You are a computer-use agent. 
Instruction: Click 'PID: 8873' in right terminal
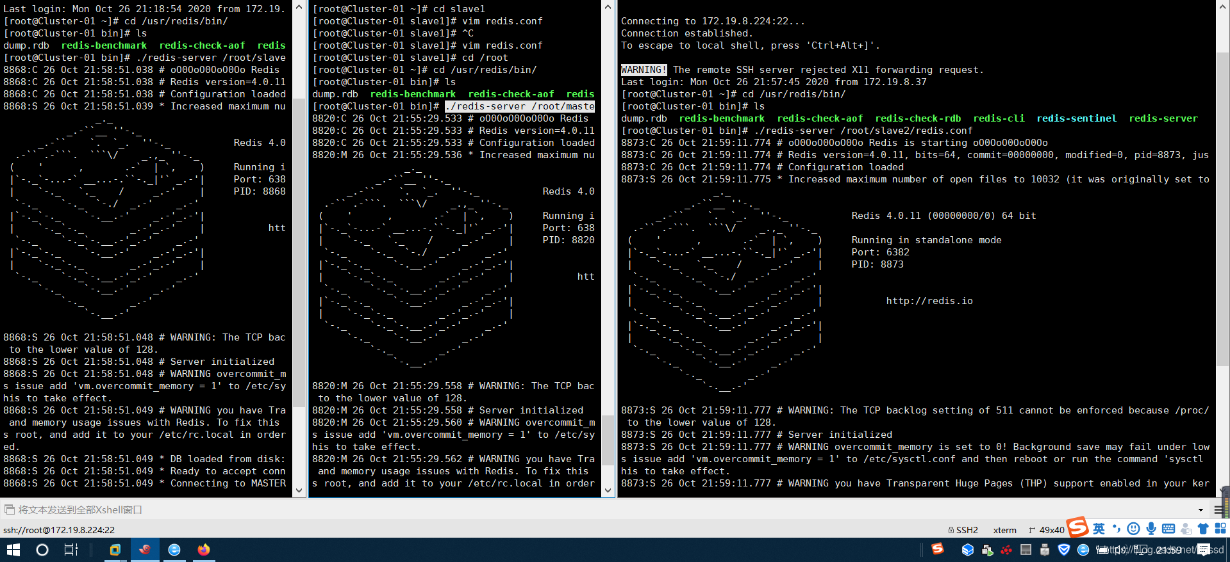pos(877,264)
